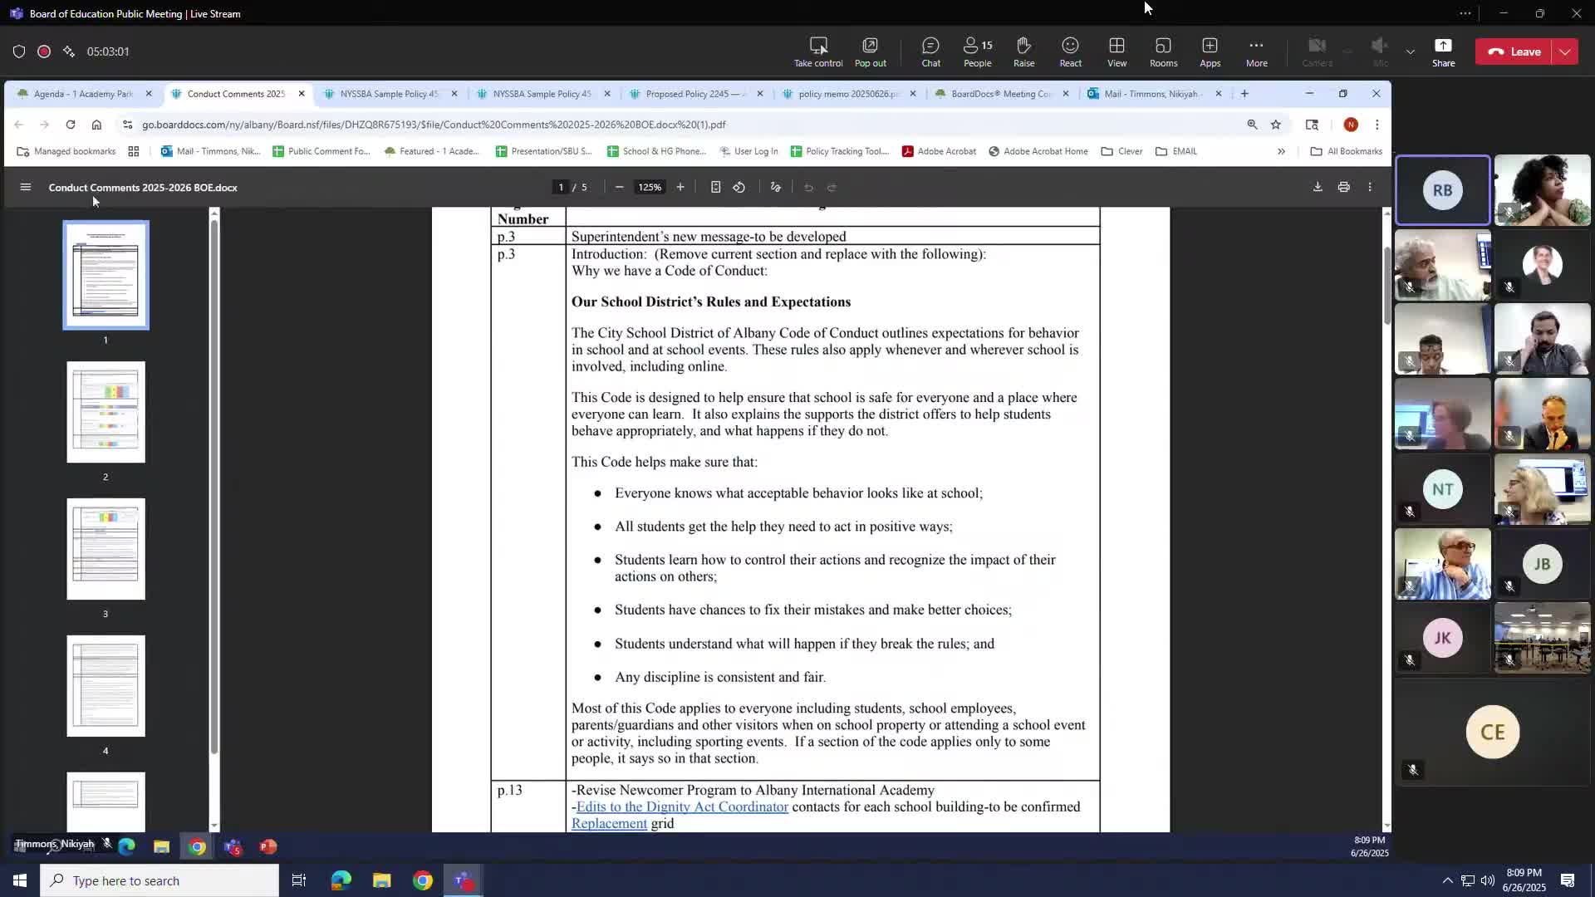Pop out the shared content window
Image resolution: width=1595 pixels, height=897 pixels.
pyautogui.click(x=870, y=51)
